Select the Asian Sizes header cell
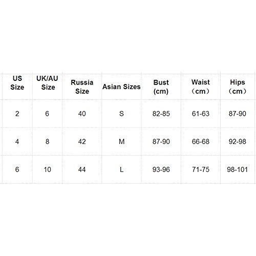Viewport: 256px width, 256px height. (121, 87)
